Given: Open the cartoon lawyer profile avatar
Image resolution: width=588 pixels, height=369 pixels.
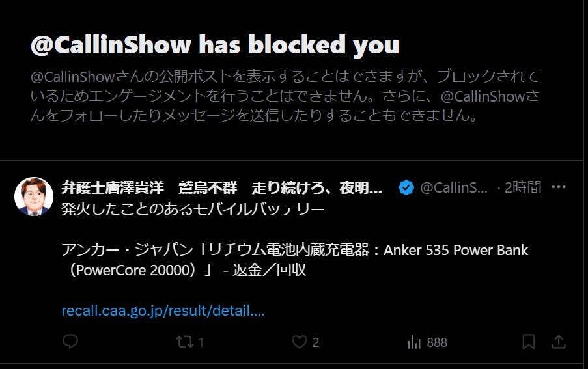Looking at the screenshot, I should coord(34,197).
